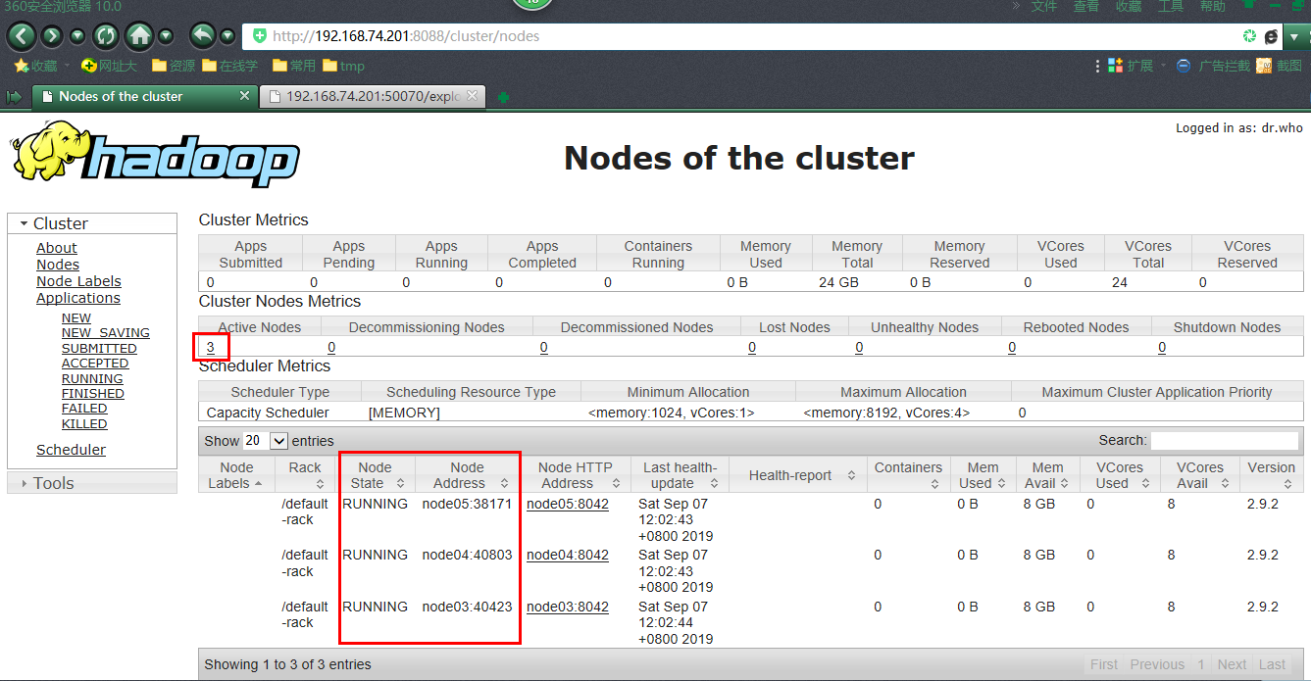1311x681 pixels.
Task: Click the browser forward arrow button
Action: point(52,37)
